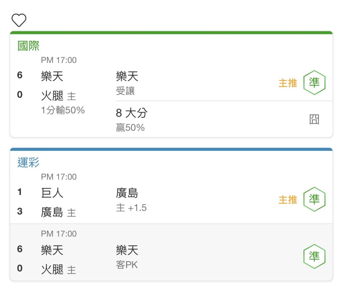Click the 準 hexagon beside 樂天 客PK

[314, 256]
